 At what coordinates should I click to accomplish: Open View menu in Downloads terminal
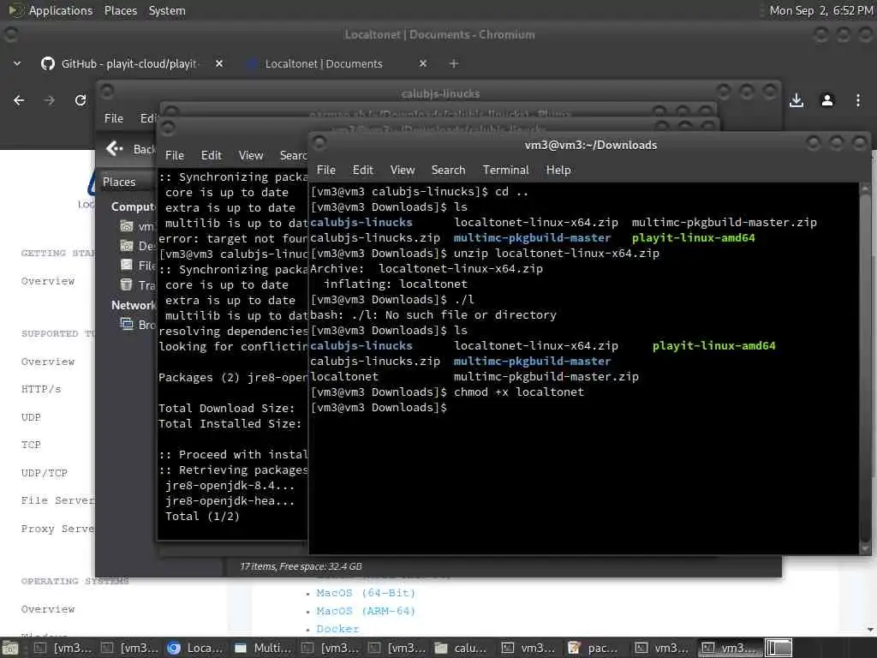403,170
